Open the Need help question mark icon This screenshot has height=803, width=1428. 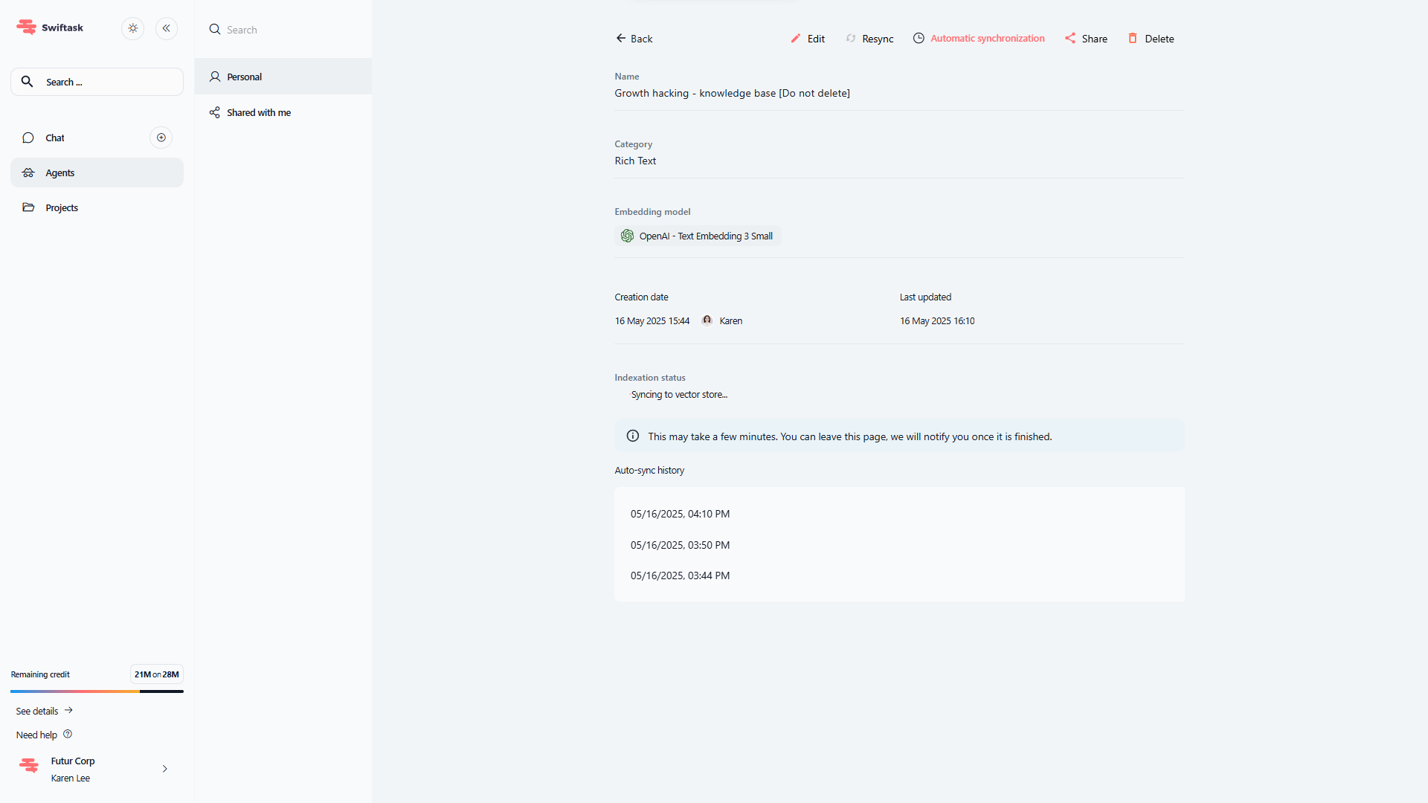68,734
